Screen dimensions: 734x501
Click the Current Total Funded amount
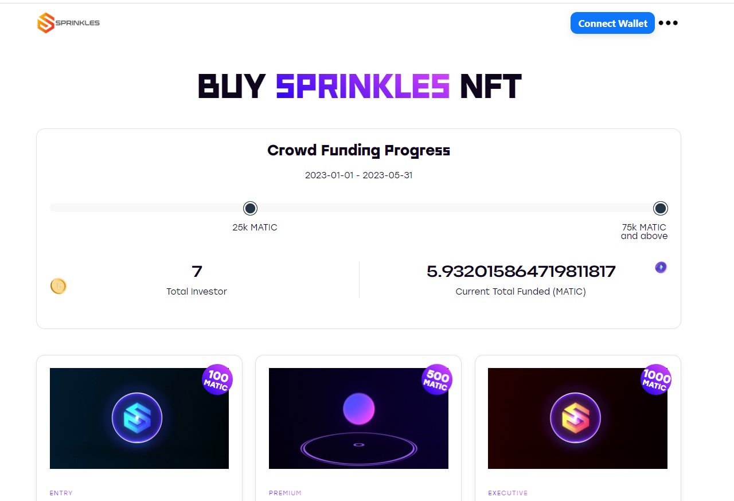(520, 271)
